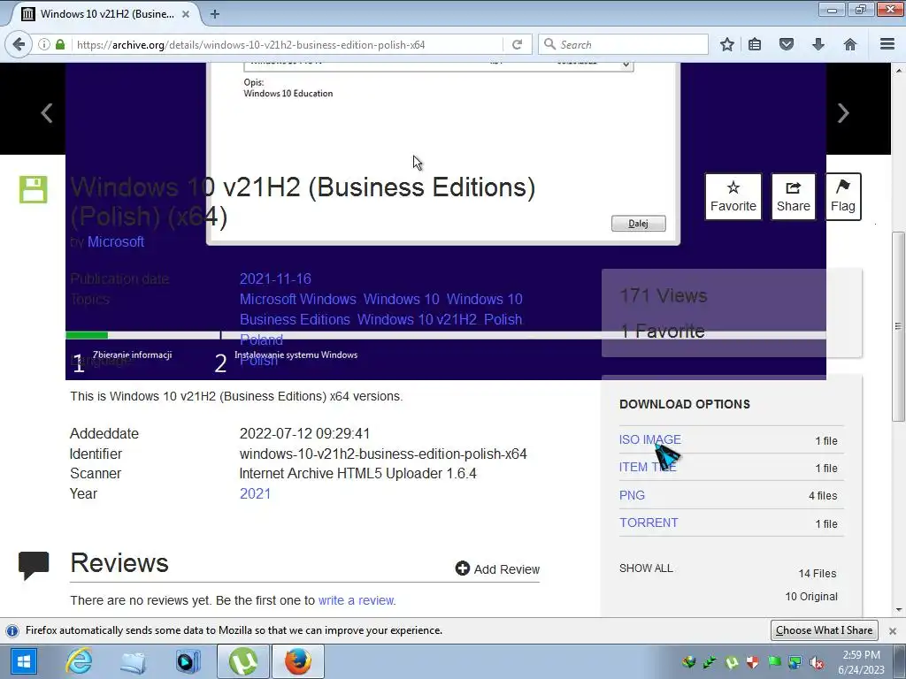Show next image with right carousel arrow
Image resolution: width=906 pixels, height=679 pixels.
(x=843, y=112)
